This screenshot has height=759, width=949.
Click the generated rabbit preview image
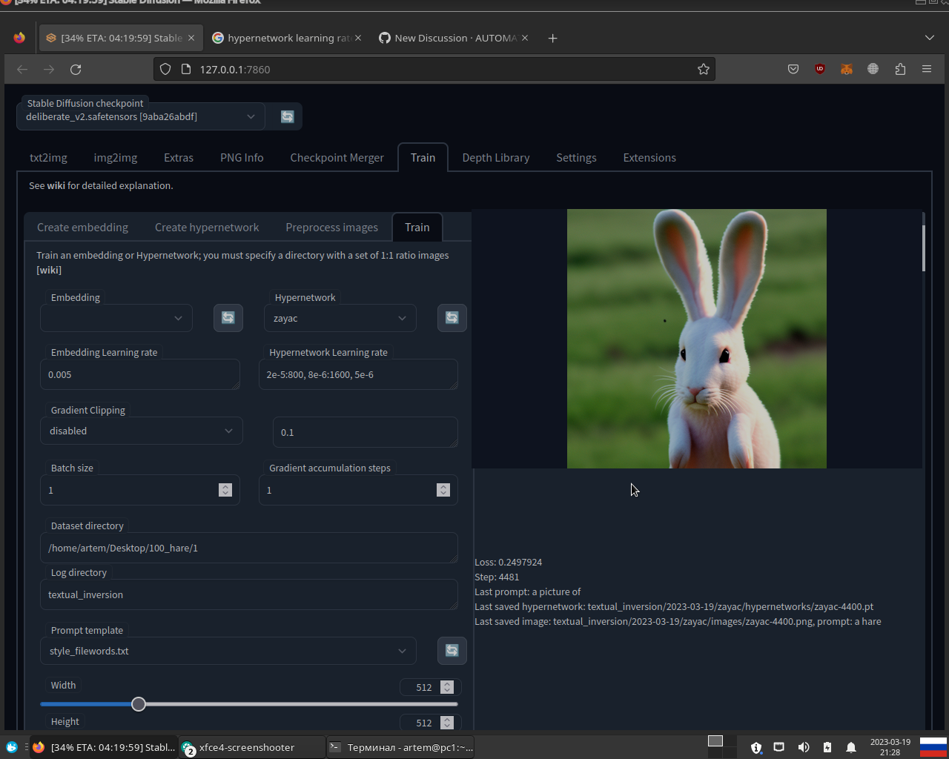click(697, 339)
